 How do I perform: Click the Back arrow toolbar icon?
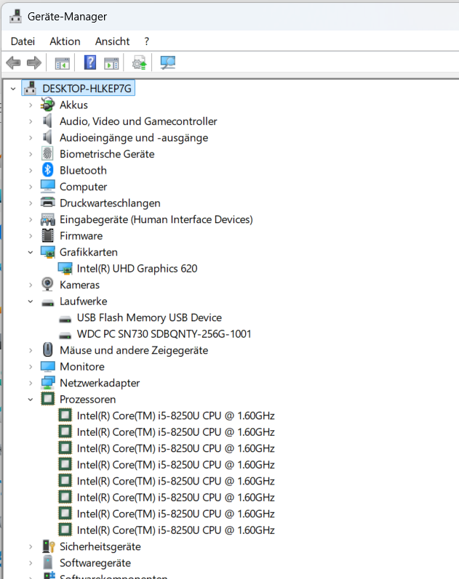click(x=13, y=62)
